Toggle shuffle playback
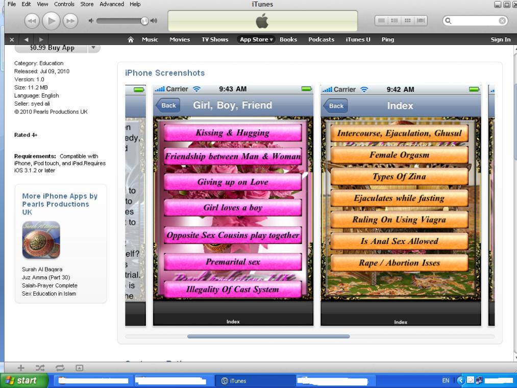The width and height of the screenshot is (517, 388). (x=40, y=368)
